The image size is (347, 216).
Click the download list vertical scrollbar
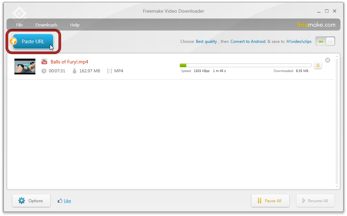(x=337, y=121)
